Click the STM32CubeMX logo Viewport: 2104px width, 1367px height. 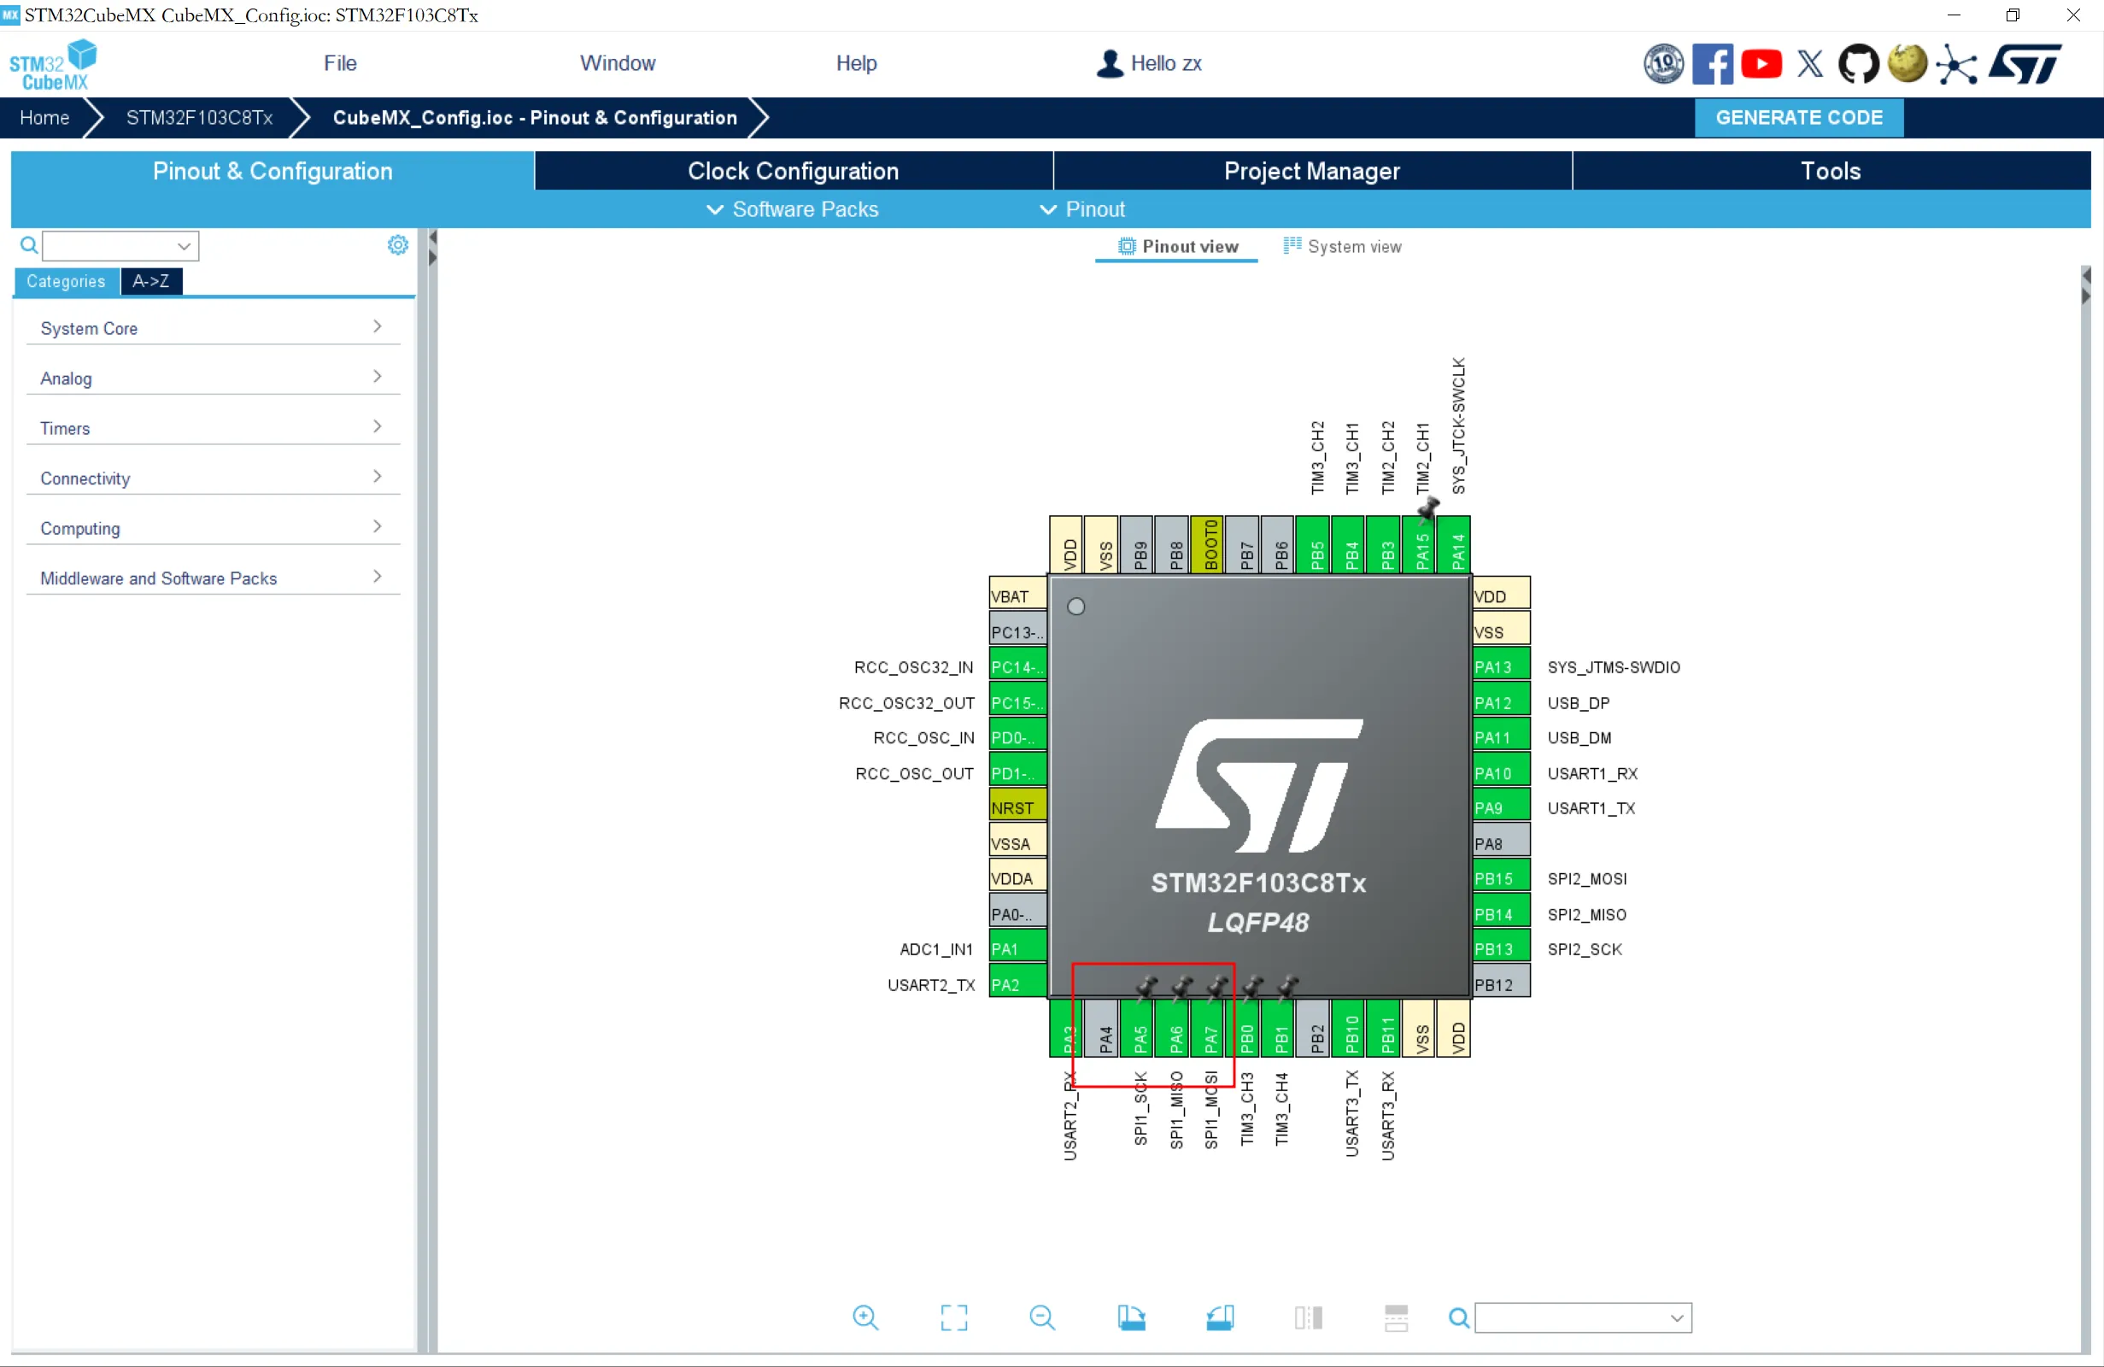pyautogui.click(x=53, y=66)
